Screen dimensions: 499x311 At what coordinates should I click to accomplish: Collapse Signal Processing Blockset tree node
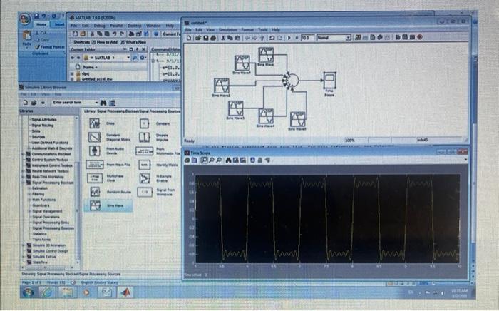tap(24, 183)
